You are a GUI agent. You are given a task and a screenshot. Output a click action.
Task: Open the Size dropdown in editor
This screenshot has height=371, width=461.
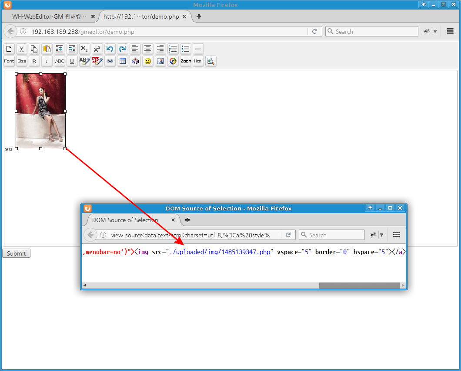point(22,61)
